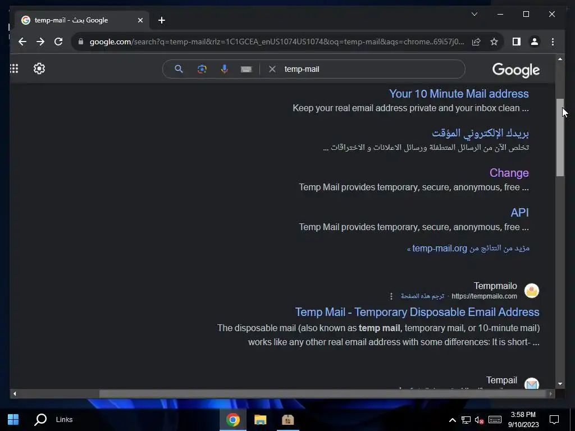Viewport: 575px width, 431px height.
Task: Open Windows taskbar search
Action: 40,420
